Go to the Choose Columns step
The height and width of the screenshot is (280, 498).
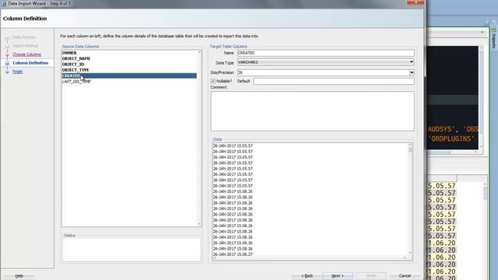26,54
